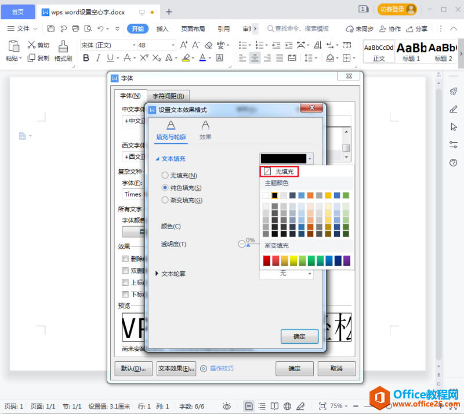Expand the styles gallery arrow

pos(461,54)
